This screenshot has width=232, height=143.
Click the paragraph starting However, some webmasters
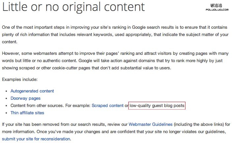115,60
